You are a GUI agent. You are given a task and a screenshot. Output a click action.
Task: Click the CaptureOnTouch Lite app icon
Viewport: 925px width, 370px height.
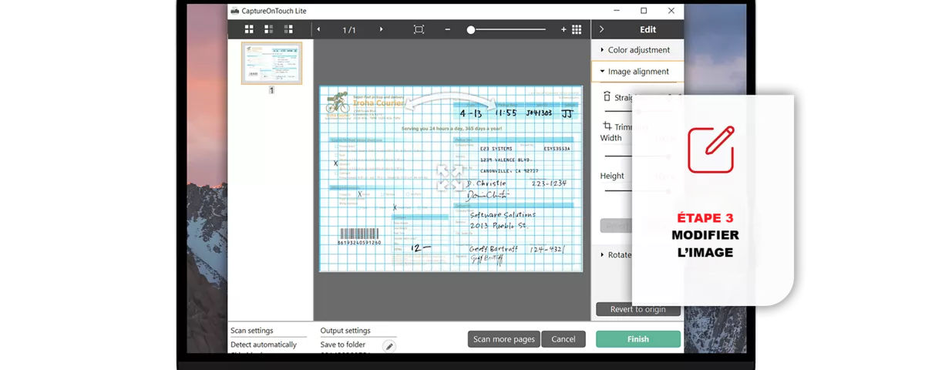click(x=234, y=11)
